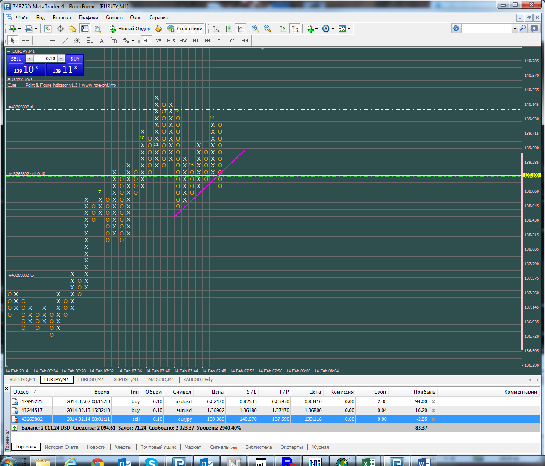The height and width of the screenshot is (466, 545).
Task: Toggle the Советники auto-trading button
Action: 185,29
